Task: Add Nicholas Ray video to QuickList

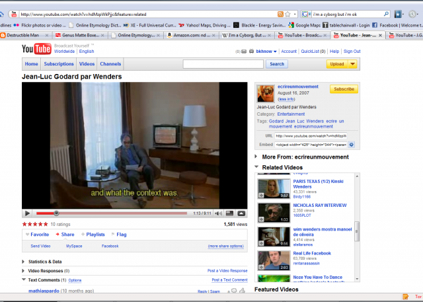Action: tap(261, 219)
